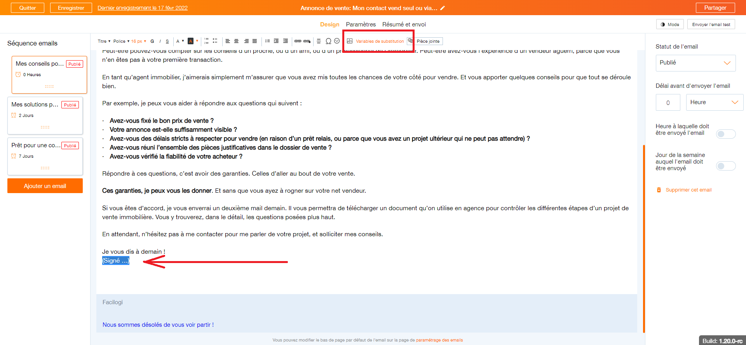Viewport: 746px width, 345px height.
Task: Expand the Heure delay unit dropdown
Action: point(715,102)
